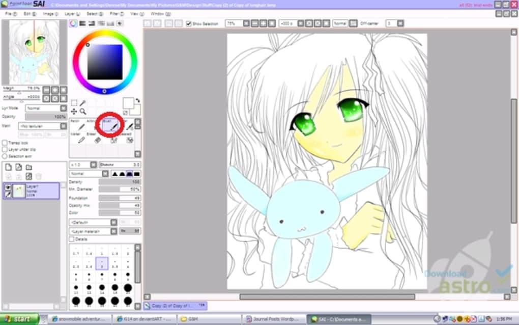This screenshot has width=519, height=325.
Task: Click the redo button in toolbar
Action: click(x=157, y=23)
